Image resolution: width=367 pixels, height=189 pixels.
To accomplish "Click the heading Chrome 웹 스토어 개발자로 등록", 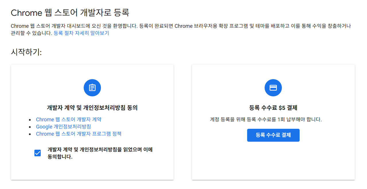I will click(x=70, y=13).
